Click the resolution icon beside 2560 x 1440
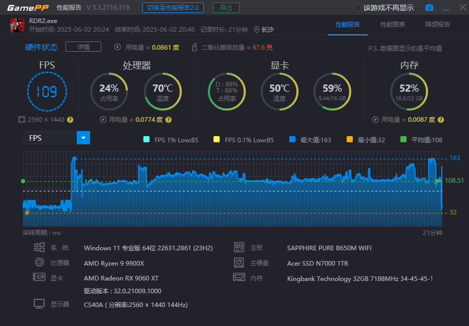 point(22,120)
